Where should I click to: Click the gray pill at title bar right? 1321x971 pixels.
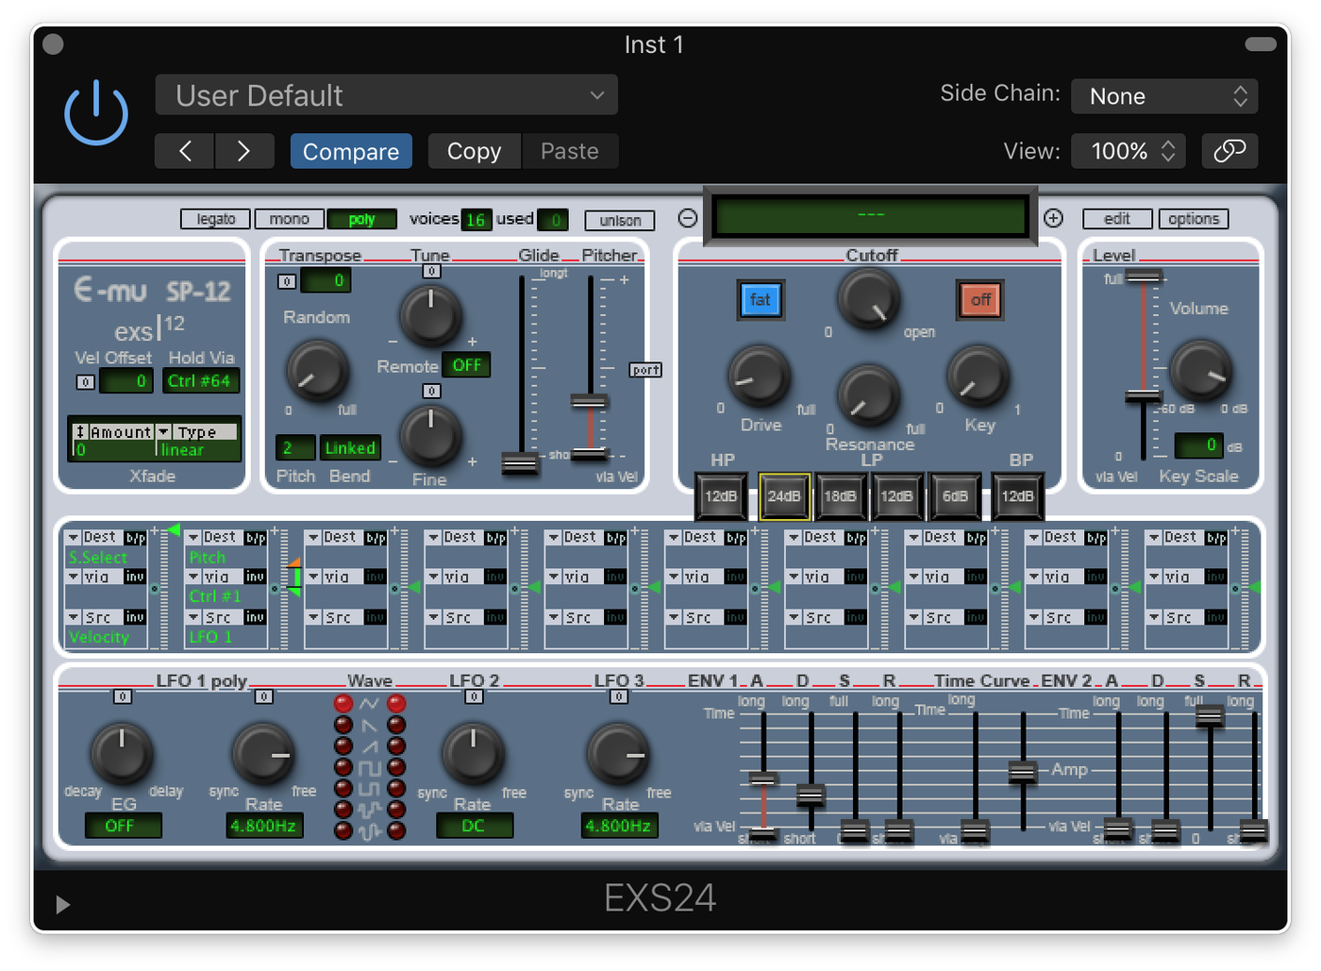click(x=1261, y=44)
